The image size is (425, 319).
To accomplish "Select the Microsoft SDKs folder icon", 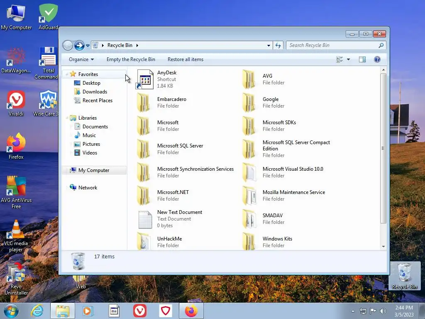I will pyautogui.click(x=249, y=125).
